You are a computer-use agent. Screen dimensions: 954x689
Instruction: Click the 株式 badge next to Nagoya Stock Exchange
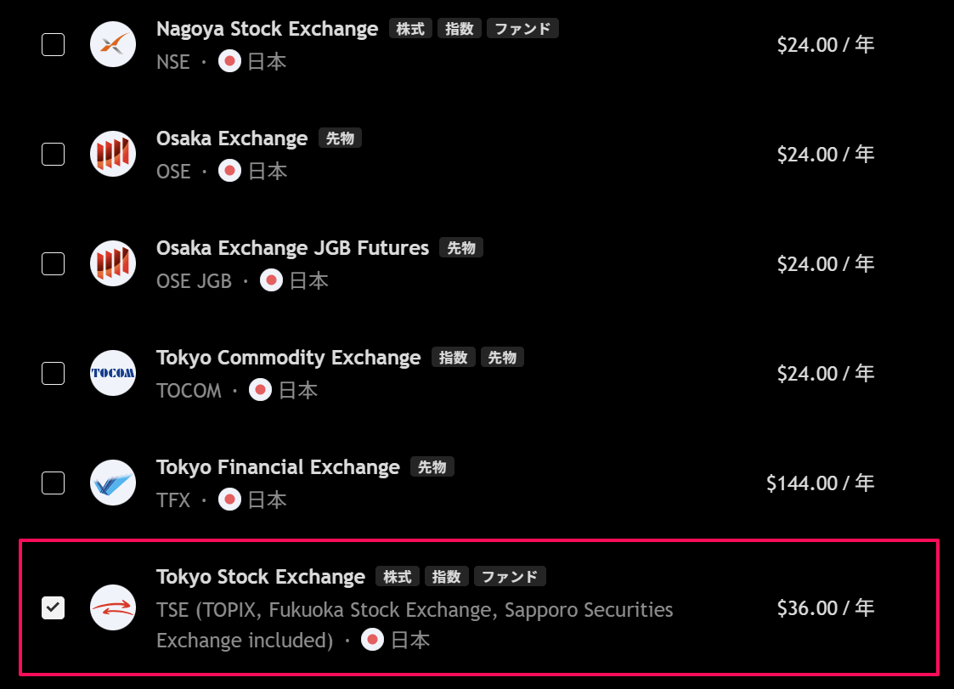click(x=410, y=28)
